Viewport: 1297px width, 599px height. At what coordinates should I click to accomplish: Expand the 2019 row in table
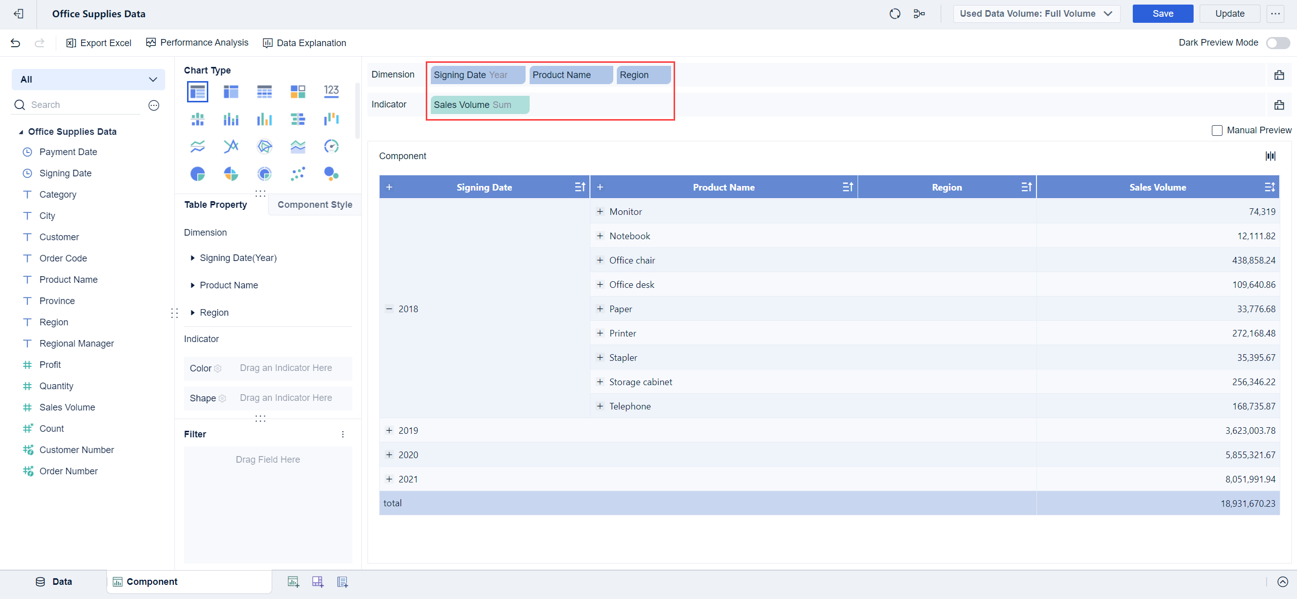pyautogui.click(x=389, y=431)
